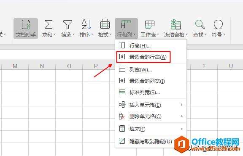
Task: Expand the 查找 dropdown arrow
Action: [205, 34]
